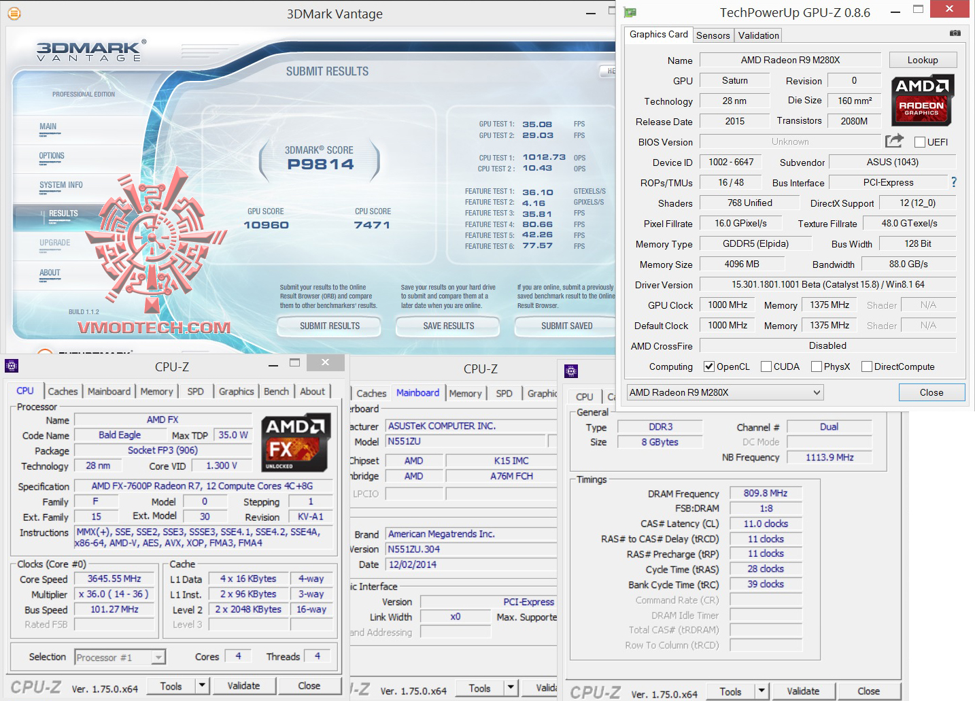Open Tools arrow in CPU-Z Memory window

click(762, 691)
